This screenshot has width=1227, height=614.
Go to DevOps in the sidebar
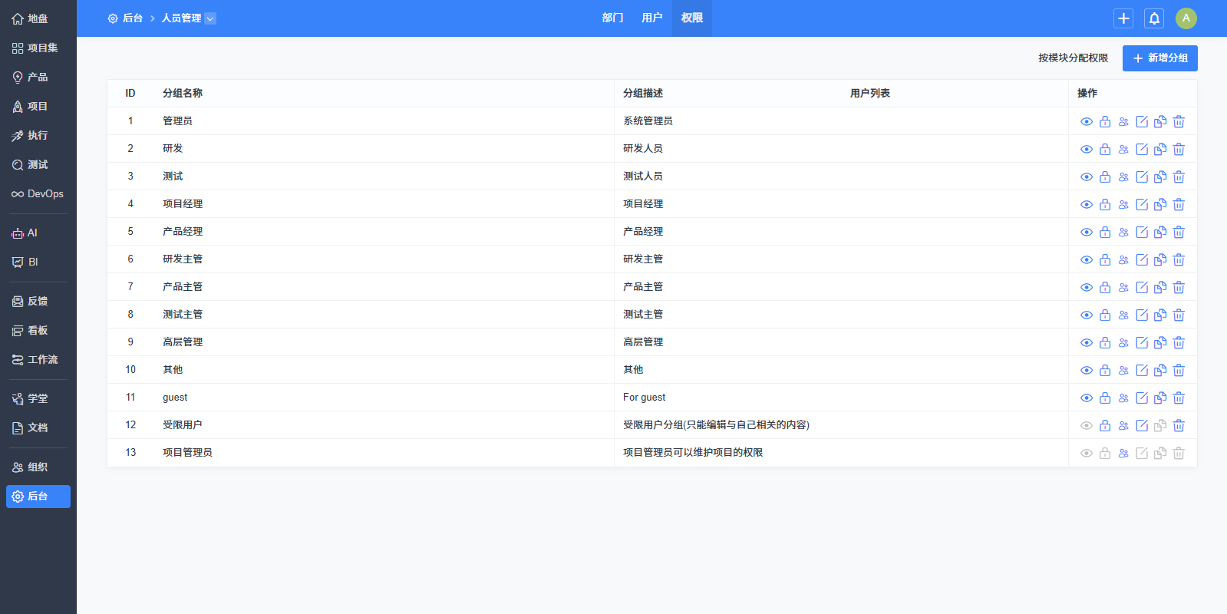38,194
